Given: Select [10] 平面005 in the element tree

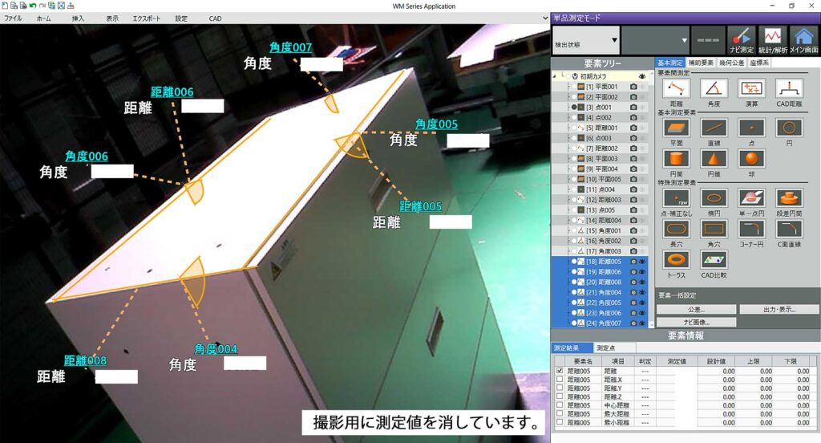Looking at the screenshot, I should pos(601,179).
